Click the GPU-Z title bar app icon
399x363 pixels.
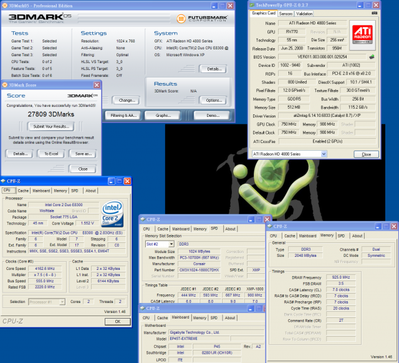click(x=252, y=5)
